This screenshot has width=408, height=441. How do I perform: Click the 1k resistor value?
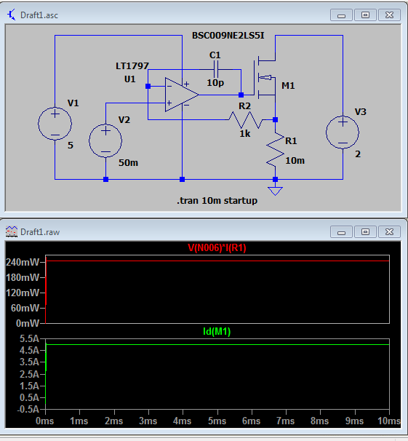pyautogui.click(x=245, y=134)
